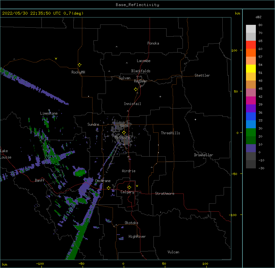Click the Didsbury label
275x268 pixels.
coord(123,137)
